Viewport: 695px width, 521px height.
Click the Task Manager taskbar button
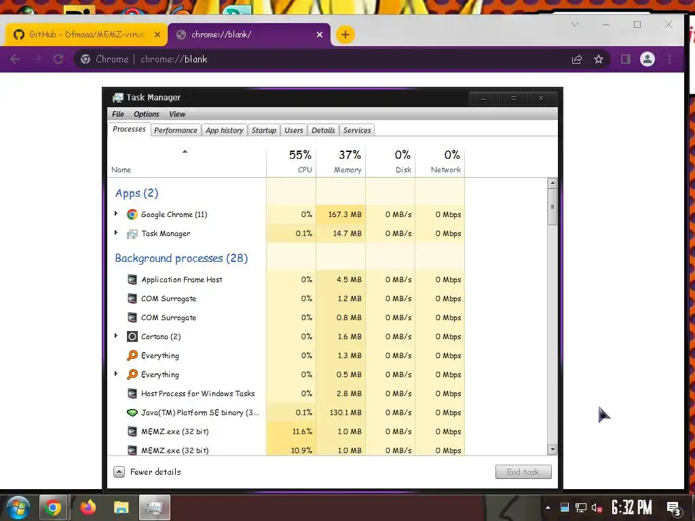(x=155, y=507)
